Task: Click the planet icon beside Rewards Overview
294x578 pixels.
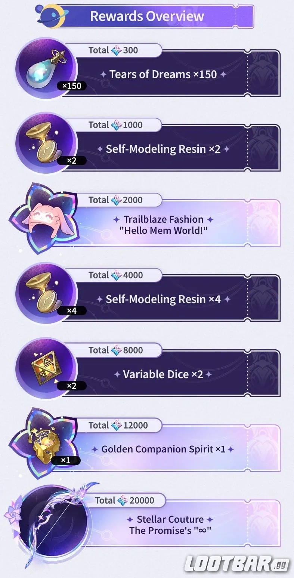Action: click(x=48, y=15)
